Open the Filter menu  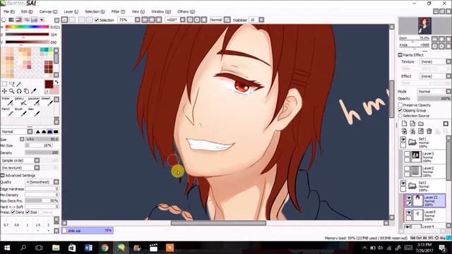click(118, 11)
